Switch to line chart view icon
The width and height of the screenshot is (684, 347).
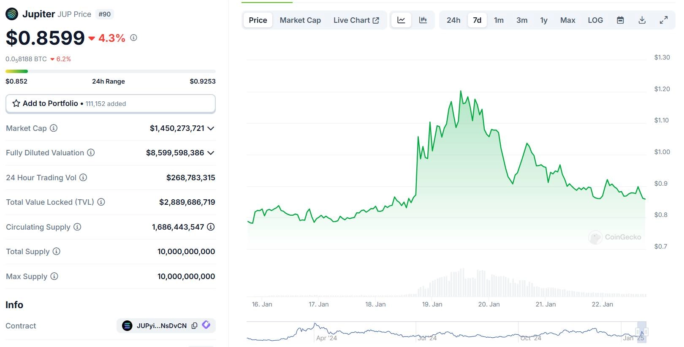pos(401,20)
